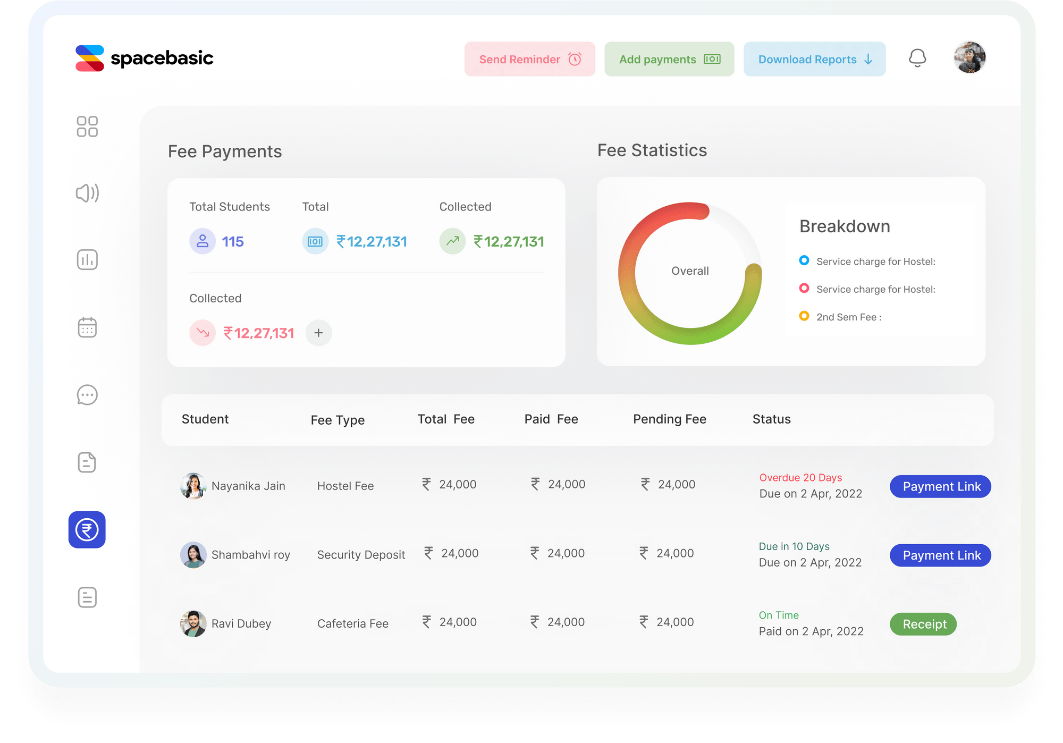Screen dimensions: 1063x743
Task: Expand additional collected details with the plus button
Action: tap(318, 333)
